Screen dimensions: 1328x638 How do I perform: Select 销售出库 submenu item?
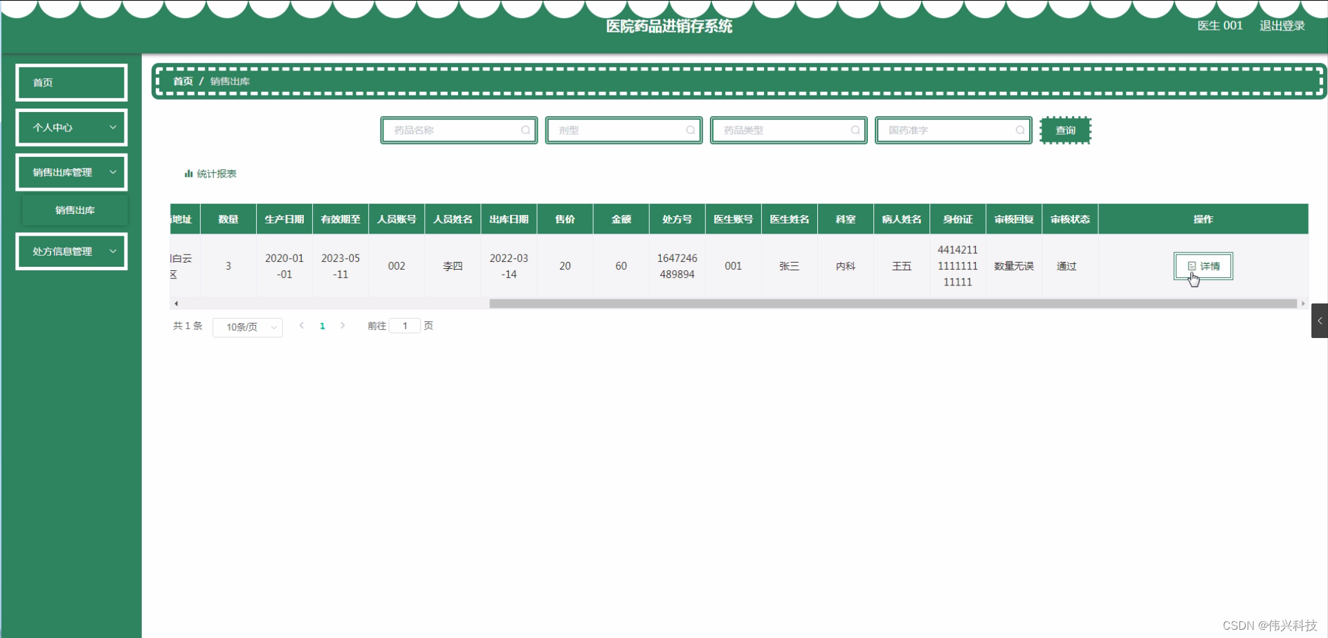75,209
